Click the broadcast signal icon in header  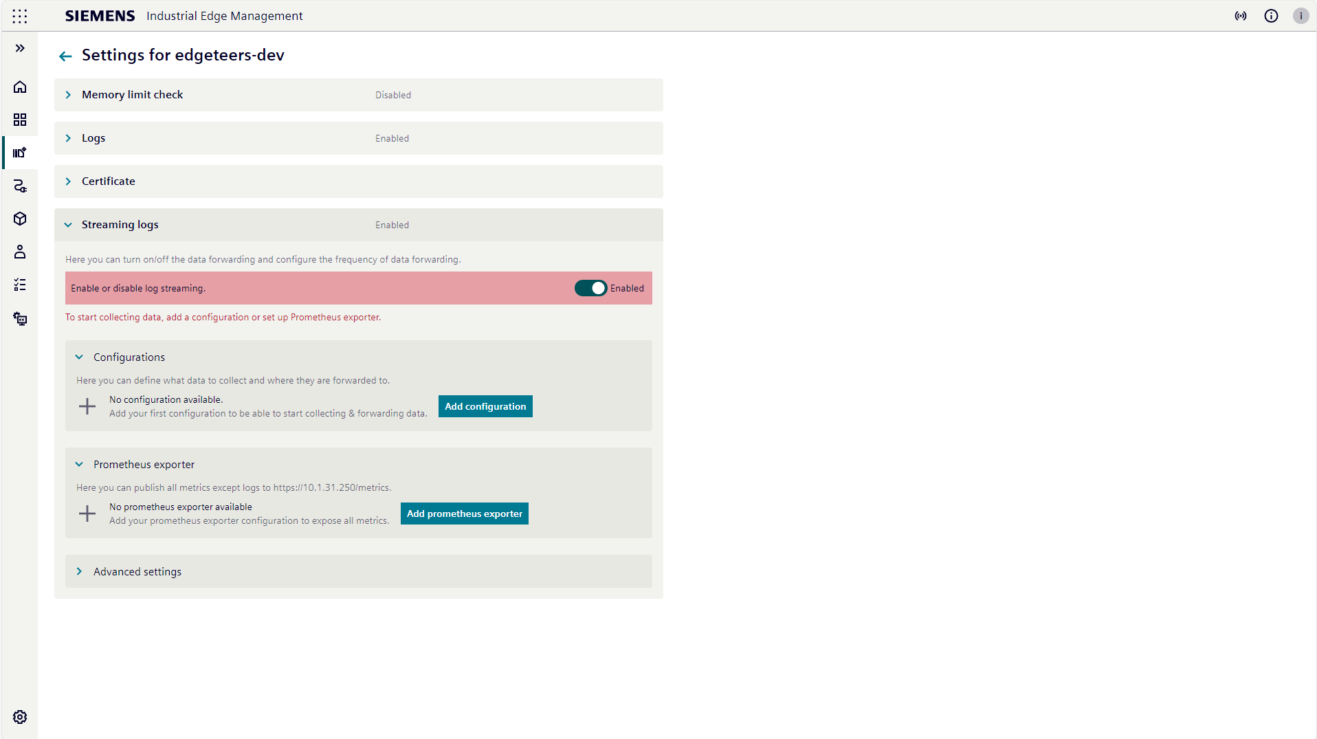[x=1241, y=16]
